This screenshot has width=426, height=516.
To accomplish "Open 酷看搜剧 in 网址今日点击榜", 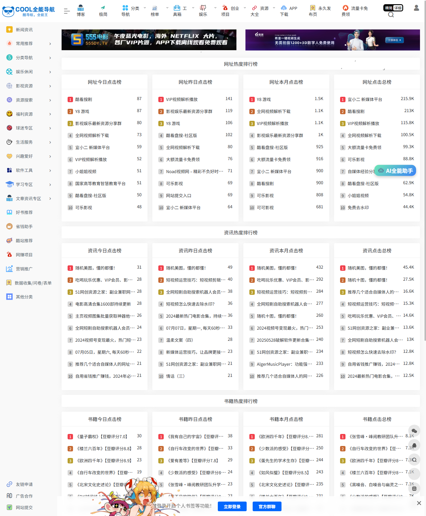I will click(84, 99).
